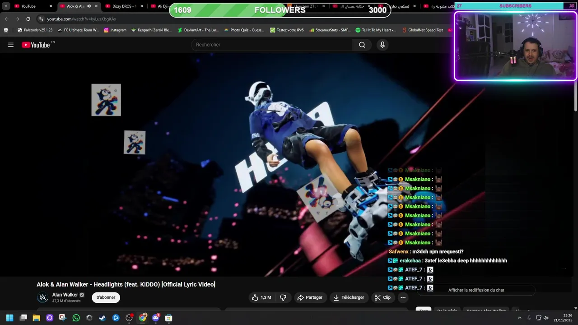578x325 pixels.
Task: Open Paletools v25.1.23 bookmark
Action: [x=35, y=30]
